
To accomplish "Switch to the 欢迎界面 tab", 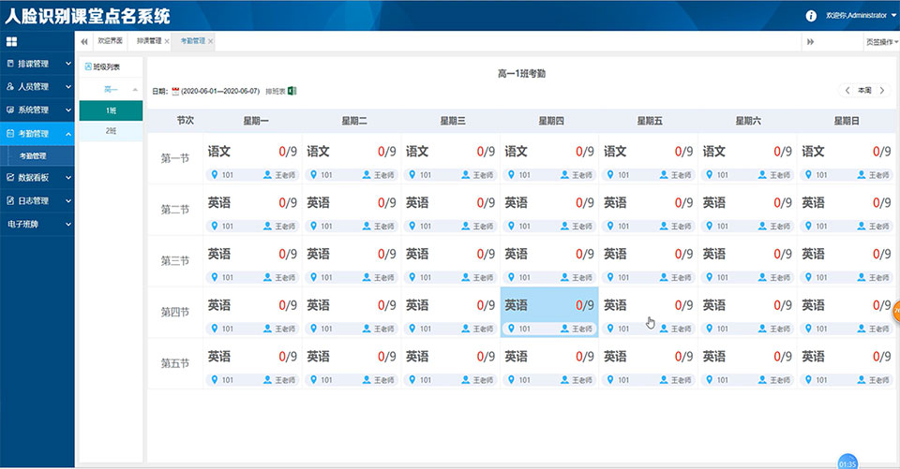I will [x=110, y=40].
